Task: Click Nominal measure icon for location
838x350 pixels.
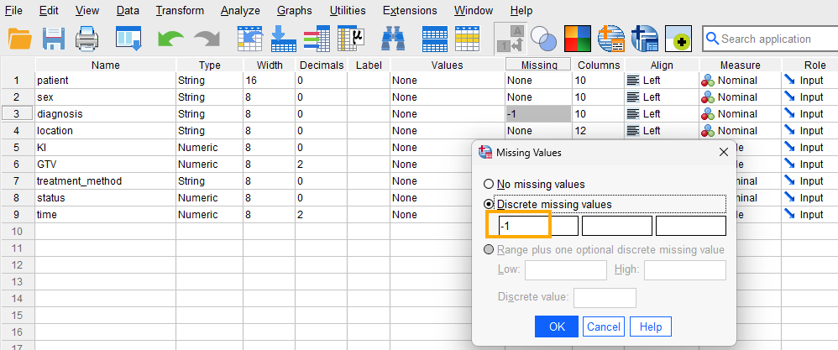Action: (x=708, y=130)
